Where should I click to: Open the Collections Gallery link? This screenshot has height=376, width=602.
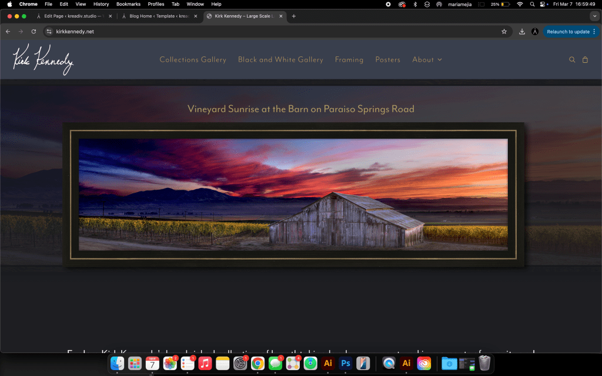click(x=193, y=60)
